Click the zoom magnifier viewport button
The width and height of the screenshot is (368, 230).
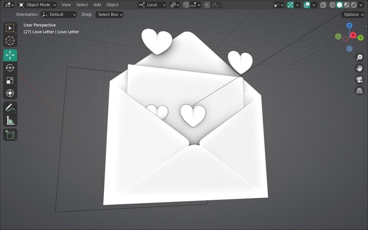click(359, 57)
